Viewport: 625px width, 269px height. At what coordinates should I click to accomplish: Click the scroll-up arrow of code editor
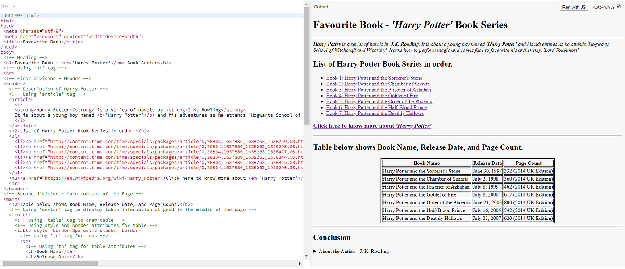coord(306,4)
